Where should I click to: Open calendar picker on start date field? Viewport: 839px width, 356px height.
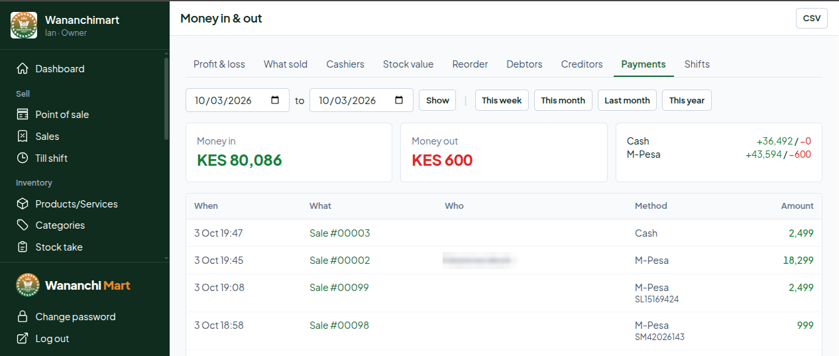(275, 101)
